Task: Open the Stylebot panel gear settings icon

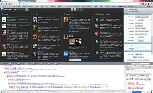Action: tap(149, 9)
